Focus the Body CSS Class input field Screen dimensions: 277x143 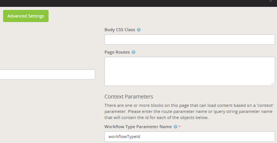click(x=190, y=39)
